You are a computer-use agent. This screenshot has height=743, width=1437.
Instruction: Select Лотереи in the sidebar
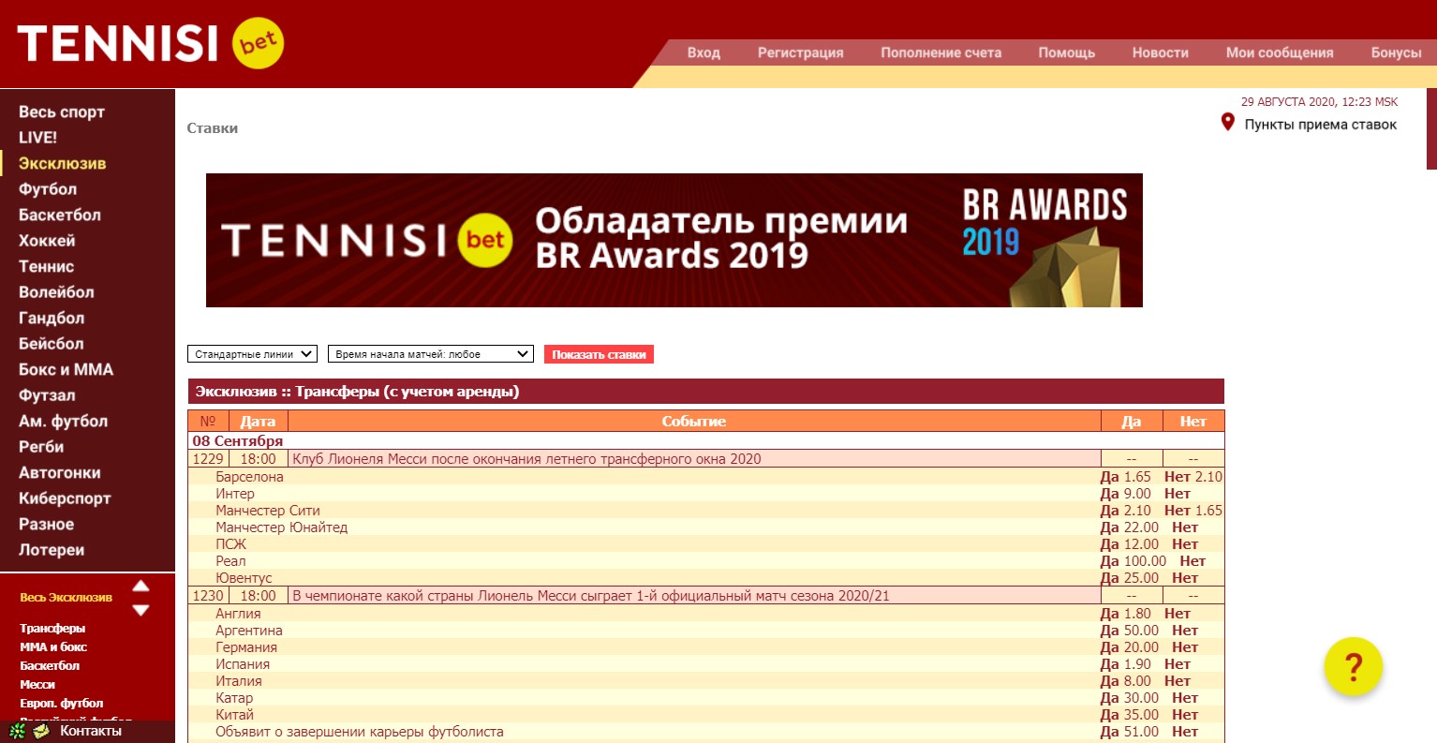52,550
